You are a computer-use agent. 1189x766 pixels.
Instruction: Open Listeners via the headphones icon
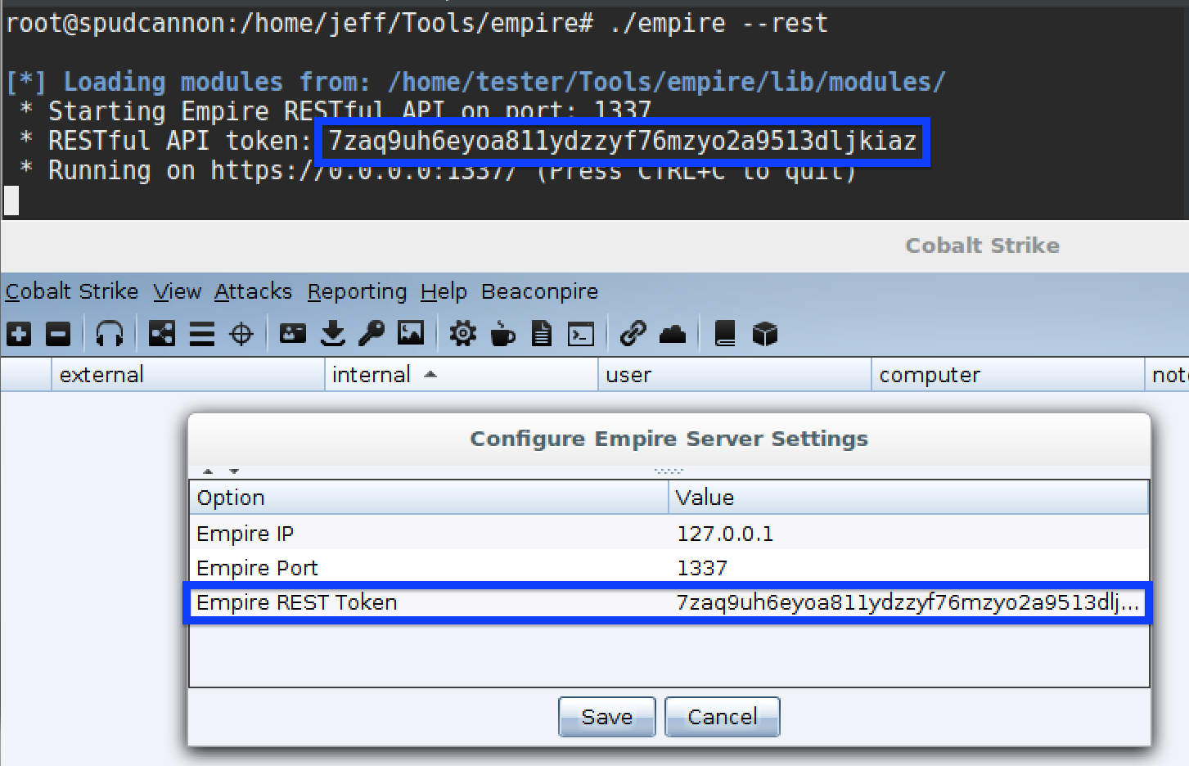click(x=110, y=334)
